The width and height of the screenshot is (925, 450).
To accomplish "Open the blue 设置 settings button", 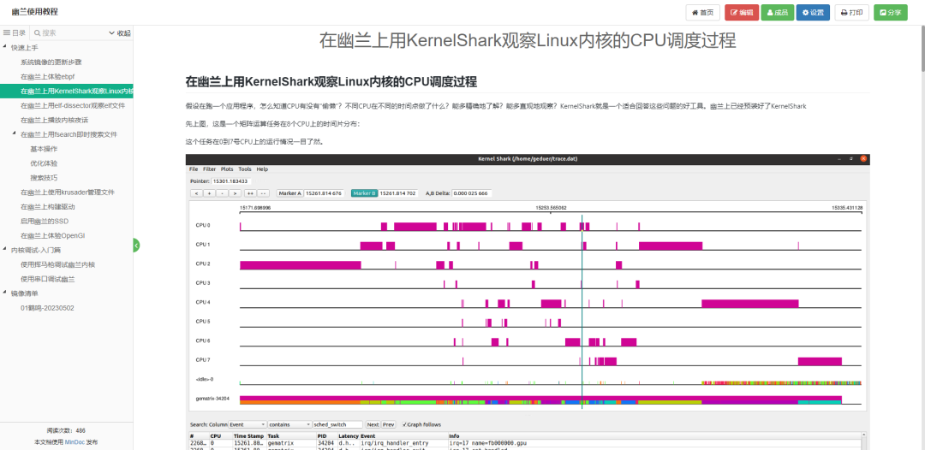I will pos(812,12).
